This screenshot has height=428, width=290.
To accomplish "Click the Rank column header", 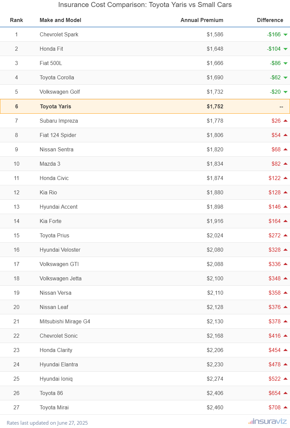I will click(x=16, y=20).
